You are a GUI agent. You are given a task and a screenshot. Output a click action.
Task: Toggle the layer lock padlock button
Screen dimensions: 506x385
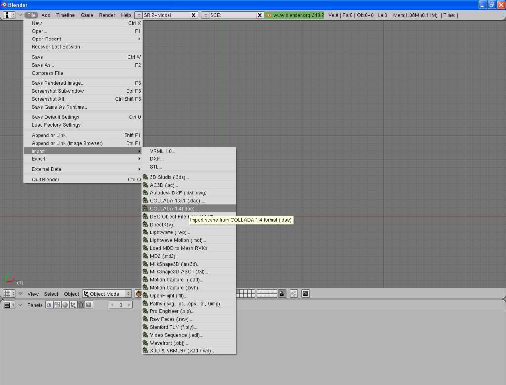click(x=282, y=294)
